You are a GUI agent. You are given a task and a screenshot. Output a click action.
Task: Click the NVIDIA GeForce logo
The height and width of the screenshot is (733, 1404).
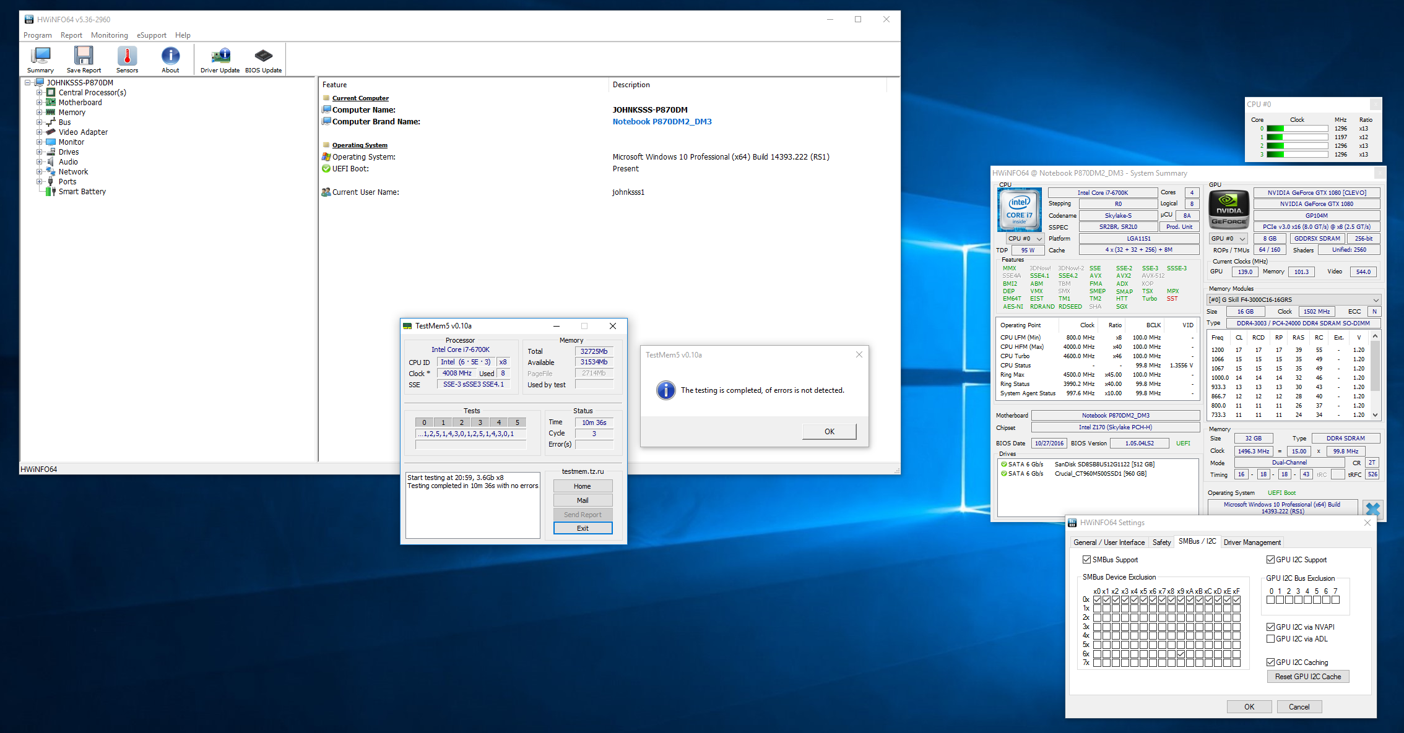coord(1229,210)
